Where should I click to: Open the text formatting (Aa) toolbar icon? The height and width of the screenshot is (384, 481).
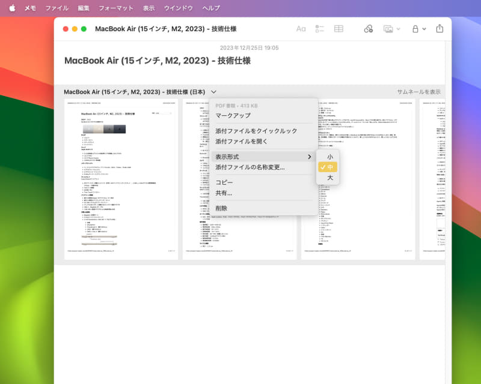301,28
